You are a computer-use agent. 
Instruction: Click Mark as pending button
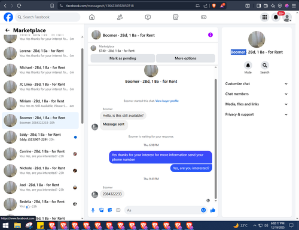pos(123,58)
